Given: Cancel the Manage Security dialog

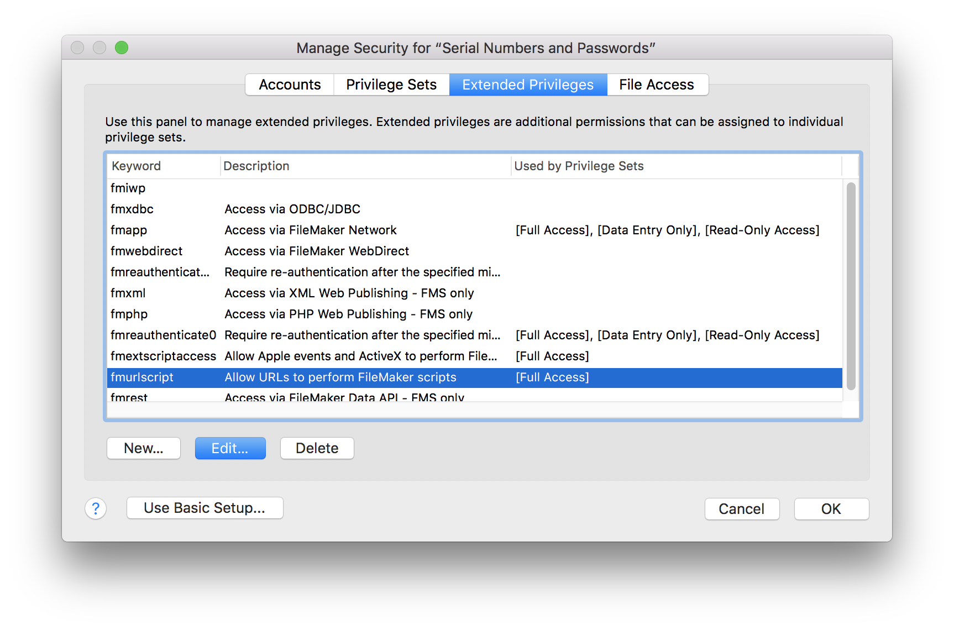Looking at the screenshot, I should [741, 509].
